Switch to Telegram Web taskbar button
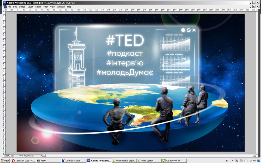This screenshot has height=163, width=261. (x=23, y=161)
